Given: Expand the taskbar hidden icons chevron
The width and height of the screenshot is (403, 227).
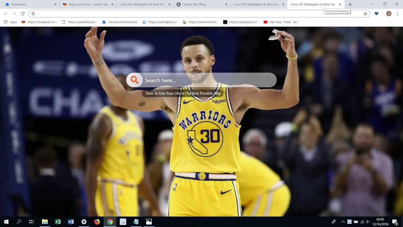Looking at the screenshot, I should click(x=343, y=222).
